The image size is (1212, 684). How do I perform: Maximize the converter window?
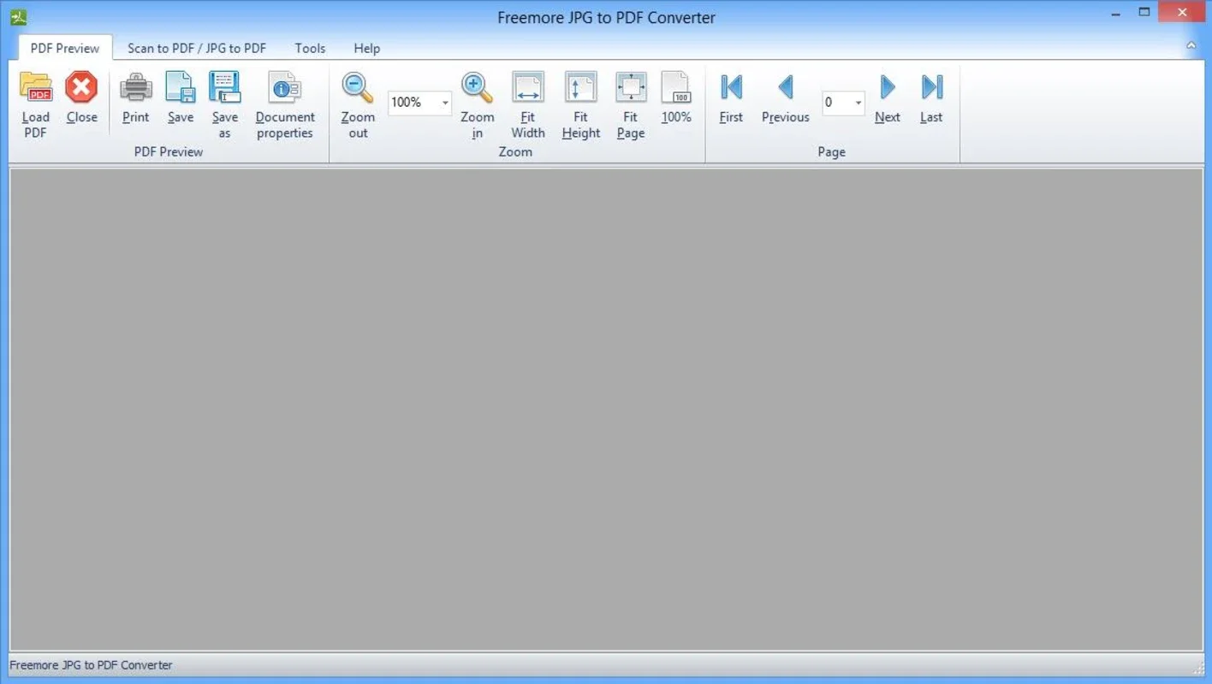[x=1144, y=13]
